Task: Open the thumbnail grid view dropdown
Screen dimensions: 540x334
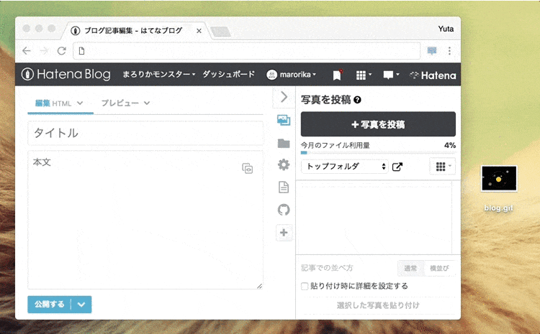Action: (x=443, y=167)
